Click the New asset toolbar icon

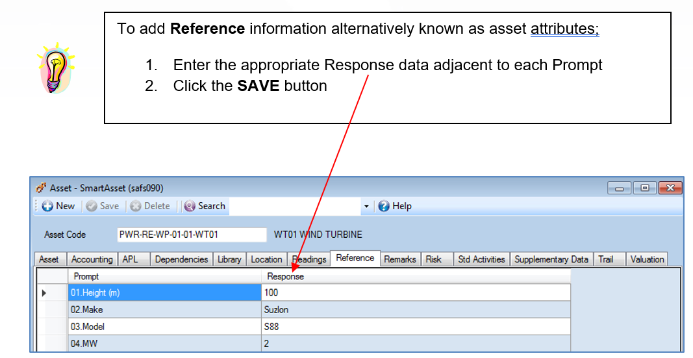[48, 206]
